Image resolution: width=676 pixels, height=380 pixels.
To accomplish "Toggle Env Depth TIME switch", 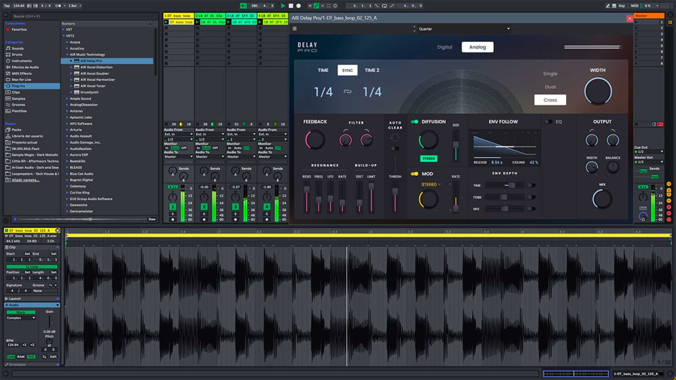I will tap(531, 185).
